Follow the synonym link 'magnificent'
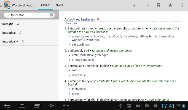 click(113, 36)
